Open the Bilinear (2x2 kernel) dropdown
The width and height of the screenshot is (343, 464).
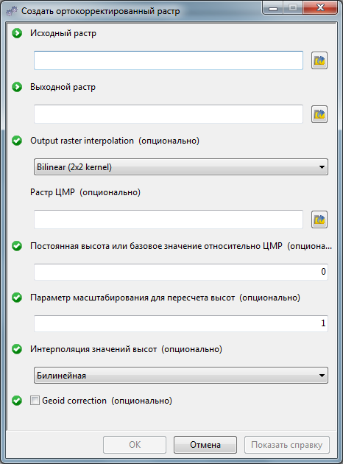pos(181,167)
